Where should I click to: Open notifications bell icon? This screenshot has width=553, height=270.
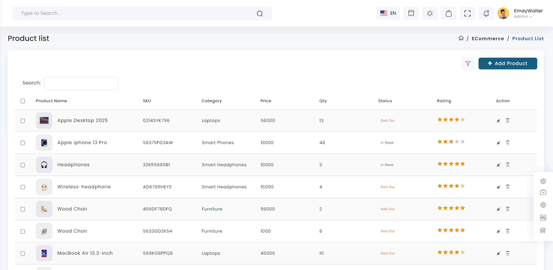pos(486,13)
